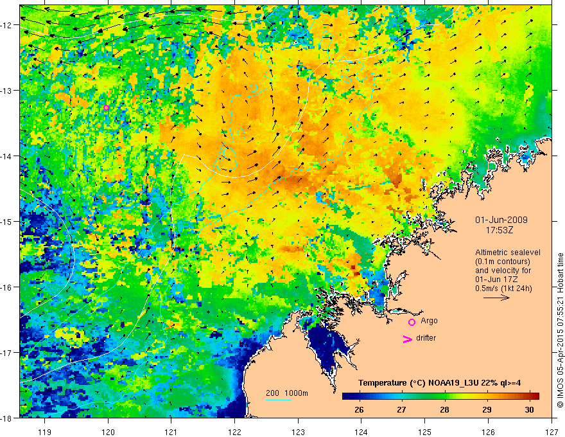Click the 'drifter' legend label
Viewport: 565px width, 437px height.
[x=426, y=338]
